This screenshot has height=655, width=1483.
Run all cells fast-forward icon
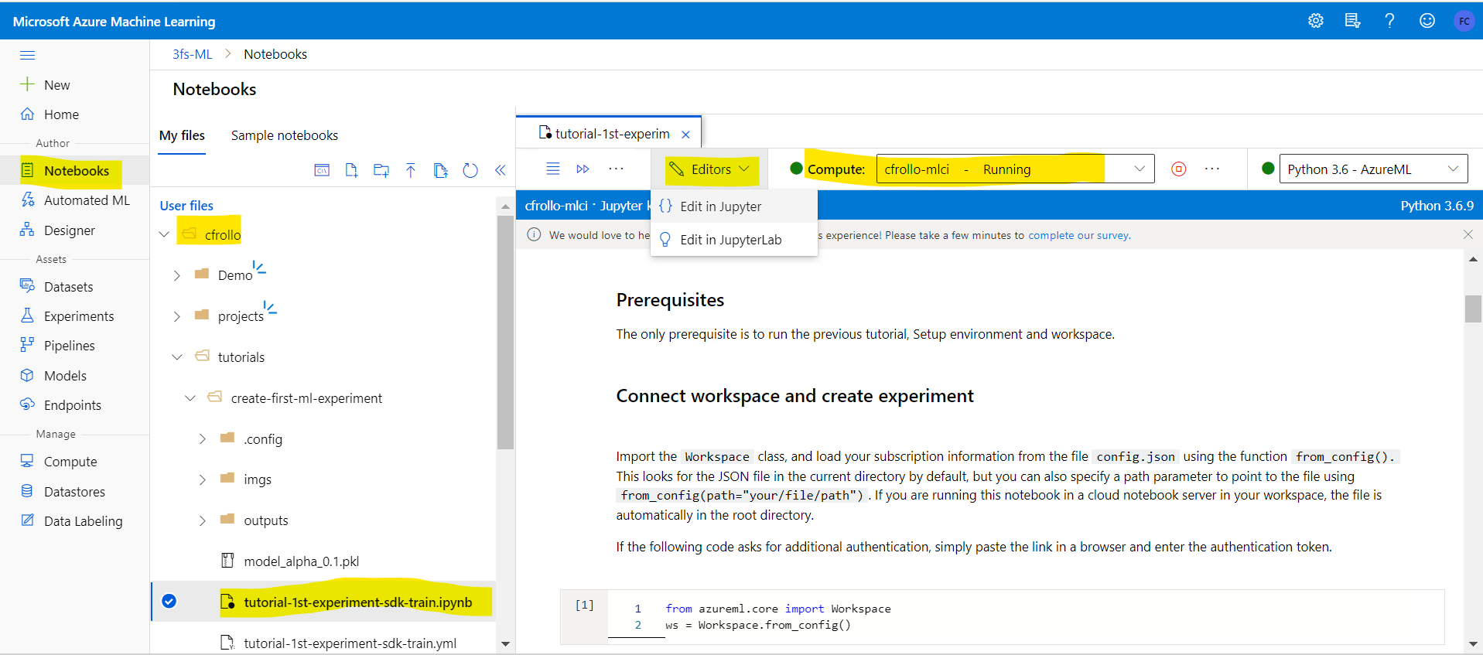(583, 169)
